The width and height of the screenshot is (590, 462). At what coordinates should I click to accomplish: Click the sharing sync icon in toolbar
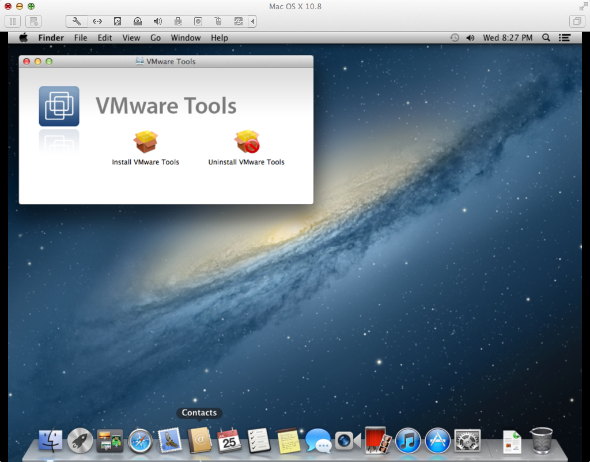(x=238, y=21)
